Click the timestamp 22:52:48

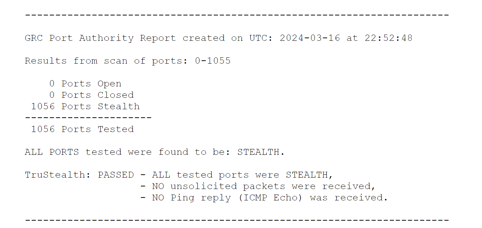tap(388, 38)
